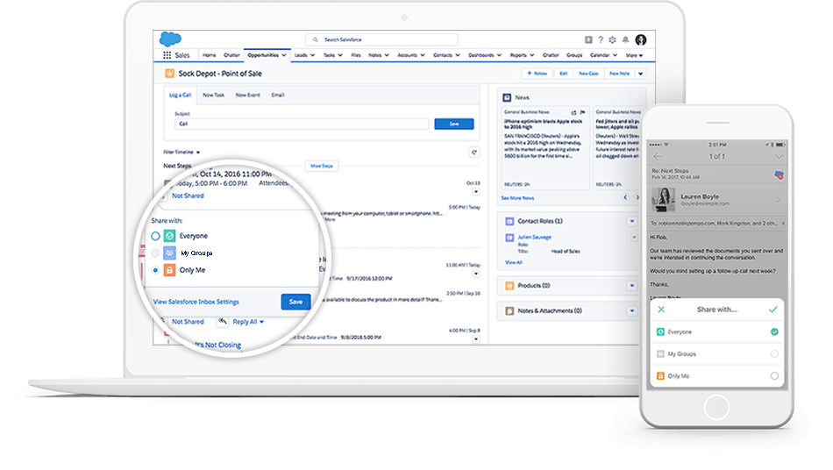
Task: Go to the Home tab
Action: click(210, 55)
